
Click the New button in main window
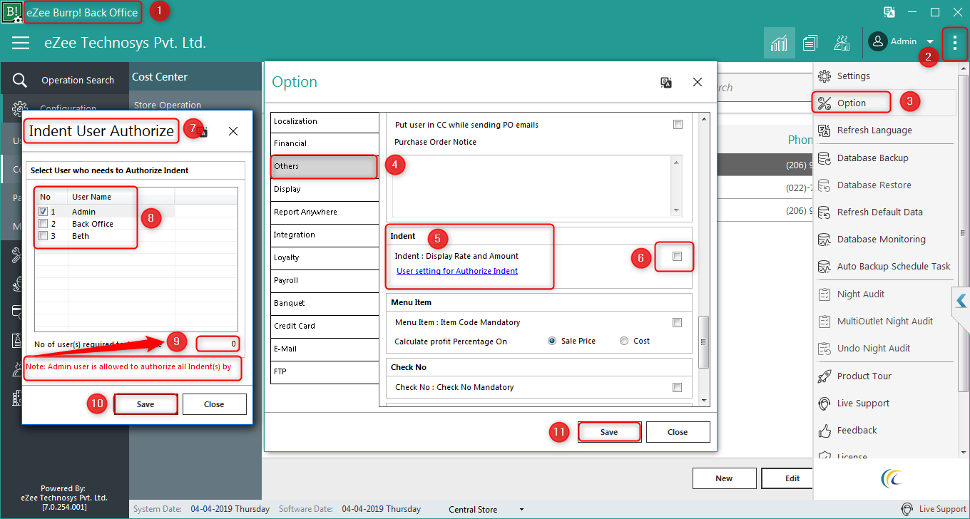click(724, 478)
